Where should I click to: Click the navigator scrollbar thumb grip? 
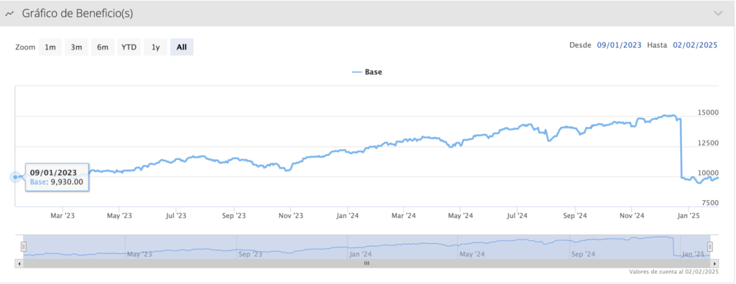click(x=367, y=263)
